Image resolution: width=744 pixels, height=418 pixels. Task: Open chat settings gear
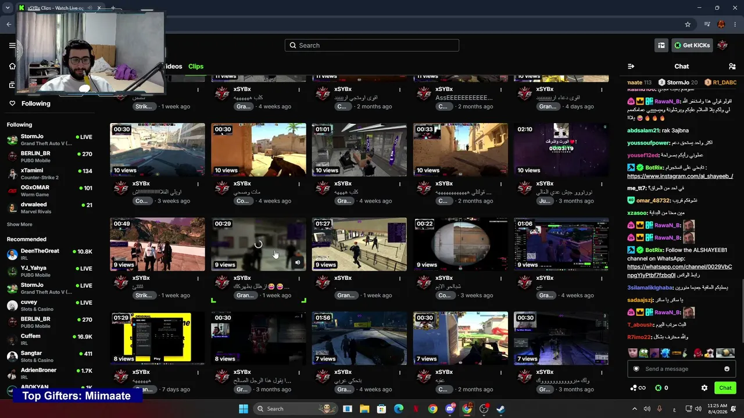pos(704,388)
